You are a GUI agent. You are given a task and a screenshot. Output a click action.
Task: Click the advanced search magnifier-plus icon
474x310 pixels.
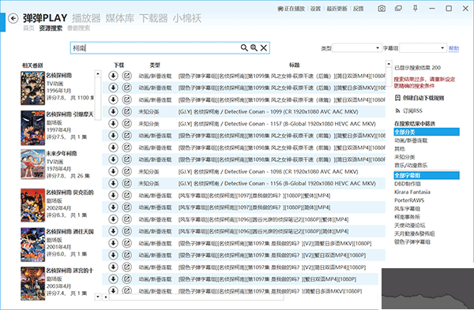(x=254, y=47)
